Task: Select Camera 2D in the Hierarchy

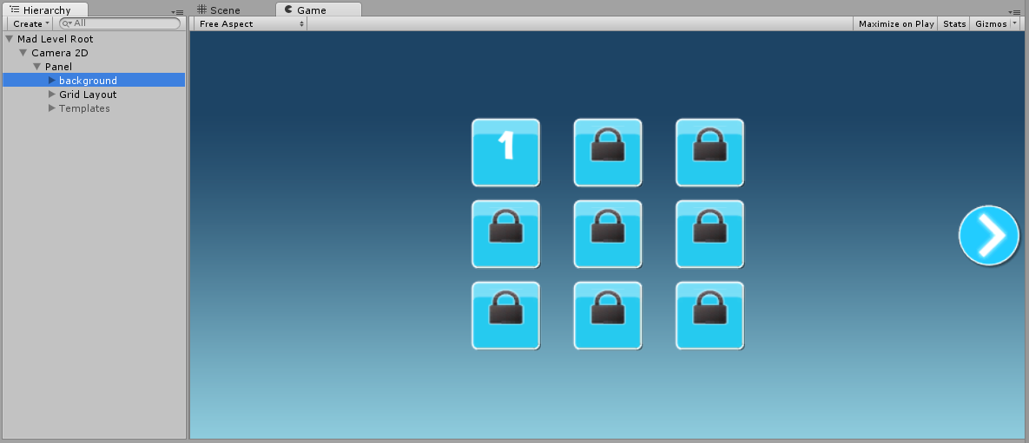Action: [x=59, y=53]
